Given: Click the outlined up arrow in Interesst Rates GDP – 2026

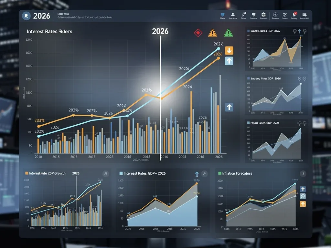Looking at the screenshot, I should pyautogui.click(x=197, y=174).
